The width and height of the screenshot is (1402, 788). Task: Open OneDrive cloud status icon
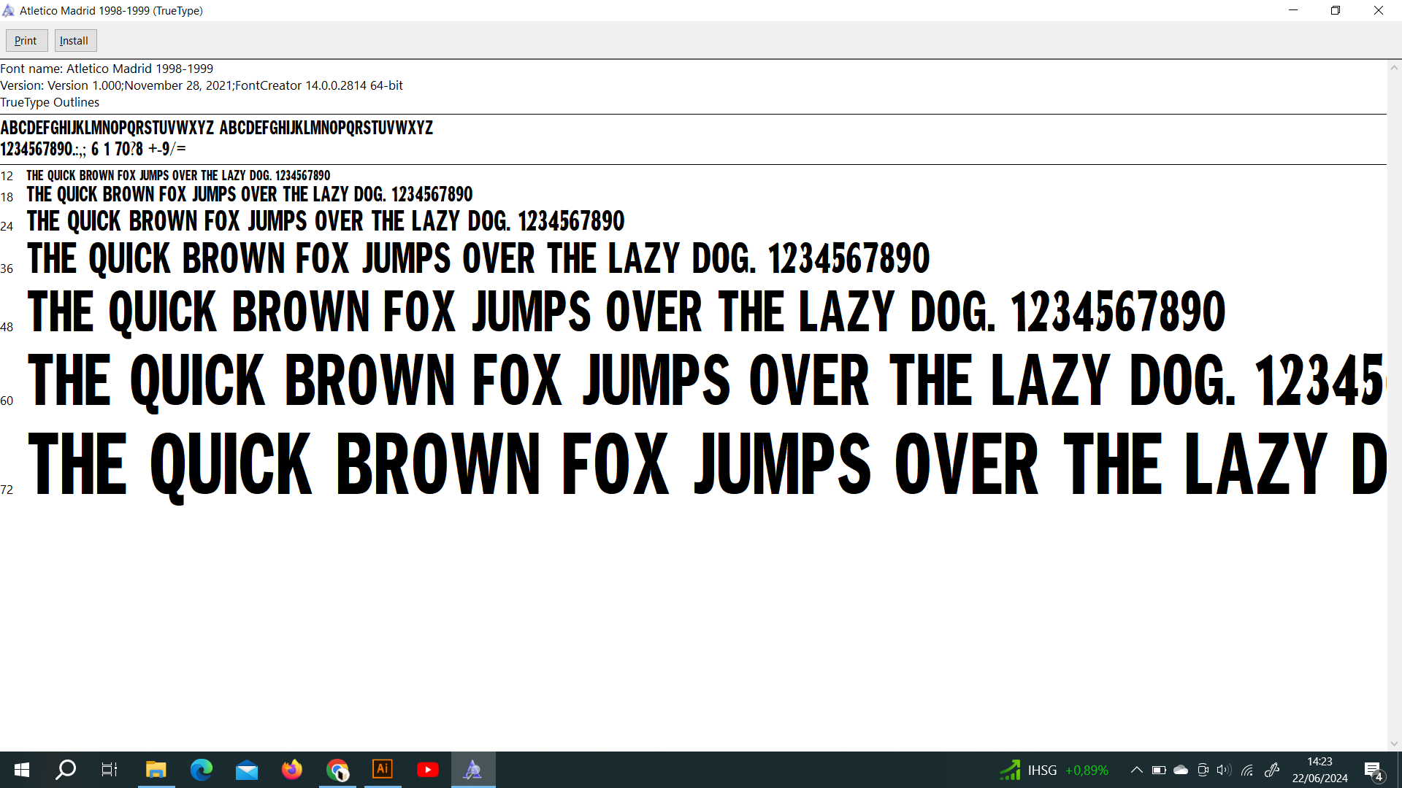[1181, 770]
